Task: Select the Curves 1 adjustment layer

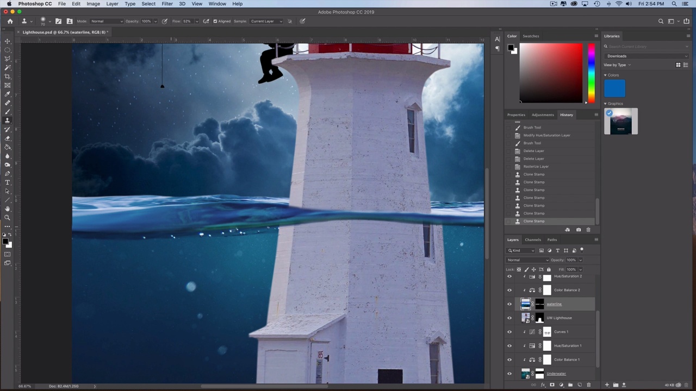Action: click(x=561, y=332)
